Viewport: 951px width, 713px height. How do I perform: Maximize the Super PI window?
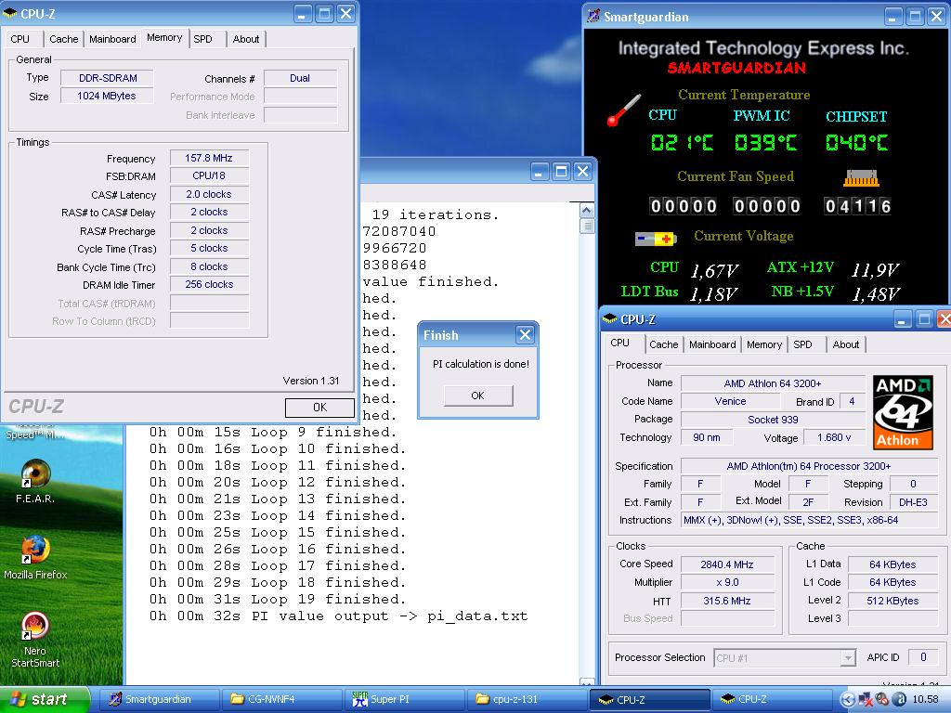[562, 172]
